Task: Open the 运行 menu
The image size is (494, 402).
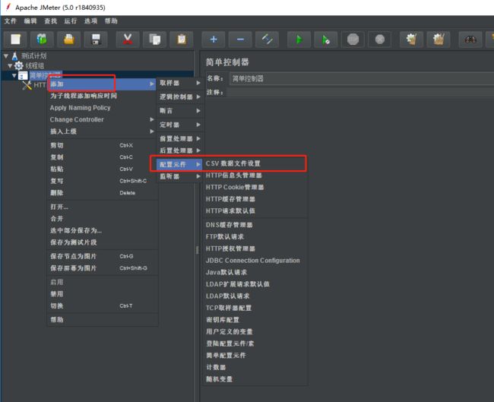Action: pyautogui.click(x=71, y=21)
